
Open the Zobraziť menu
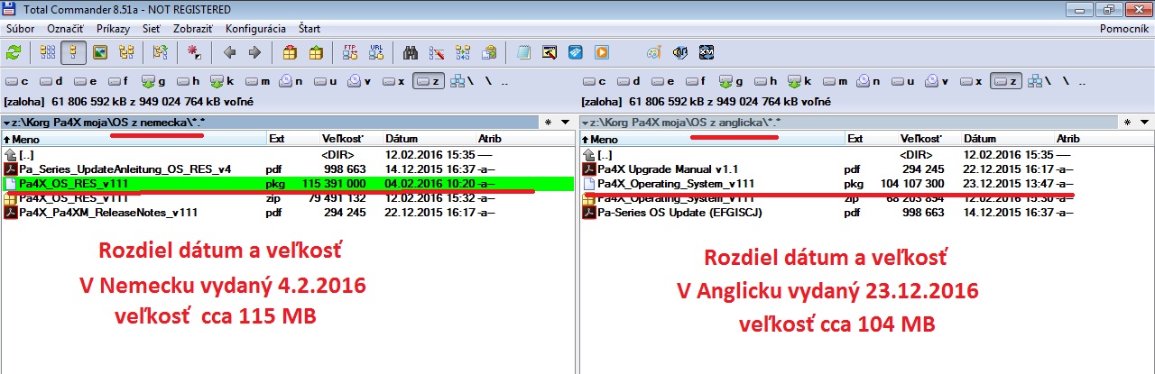click(x=193, y=29)
